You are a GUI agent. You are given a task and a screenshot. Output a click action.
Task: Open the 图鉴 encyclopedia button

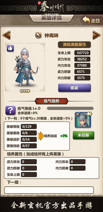[x=74, y=88]
